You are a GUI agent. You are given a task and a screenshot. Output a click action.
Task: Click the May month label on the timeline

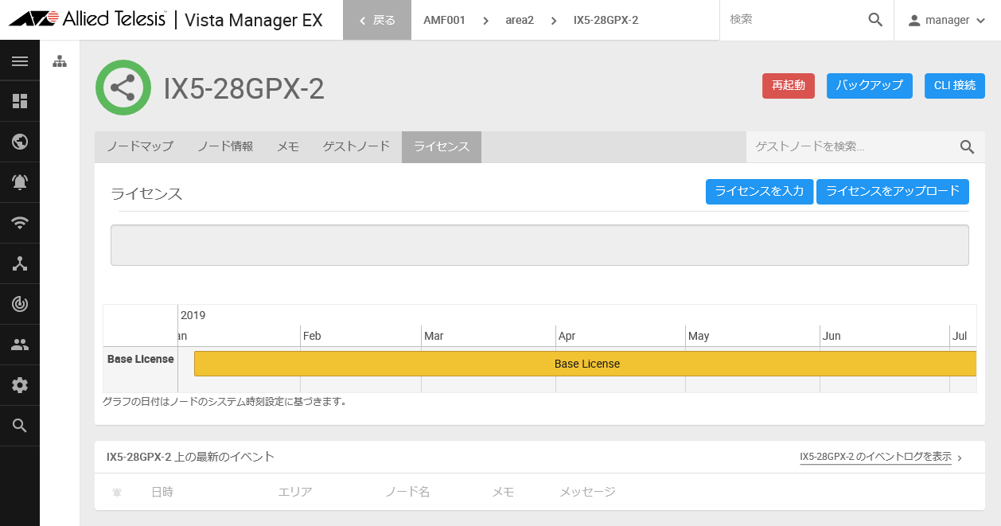click(699, 336)
